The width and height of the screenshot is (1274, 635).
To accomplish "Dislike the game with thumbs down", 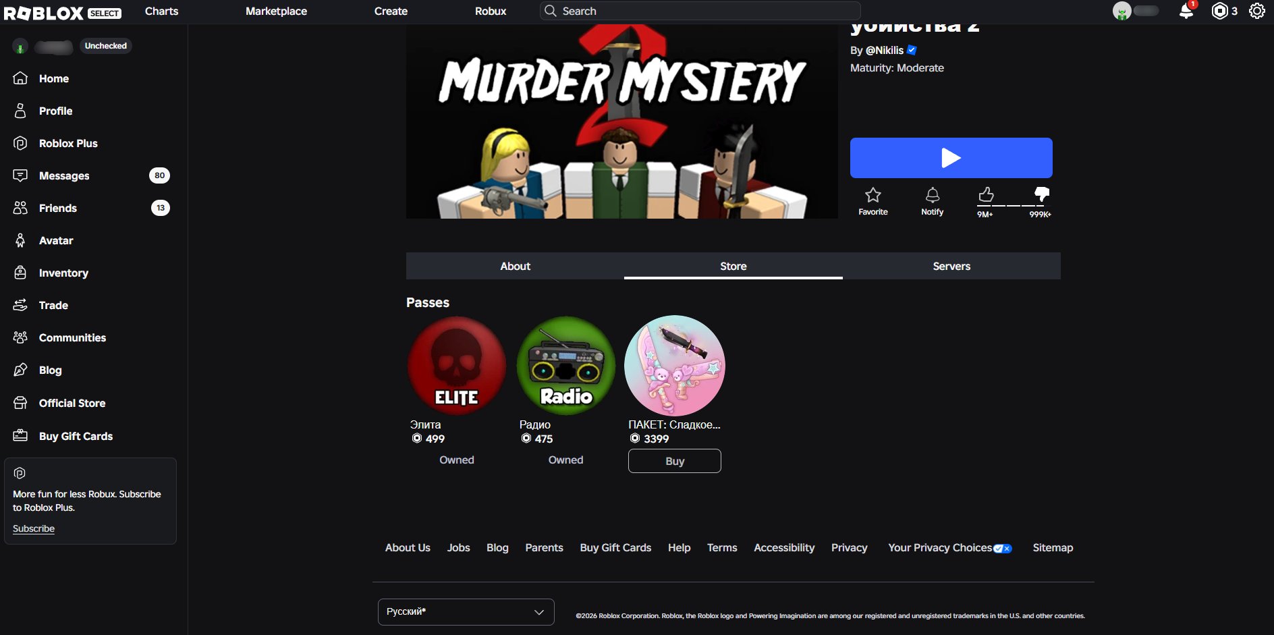I will (x=1042, y=195).
